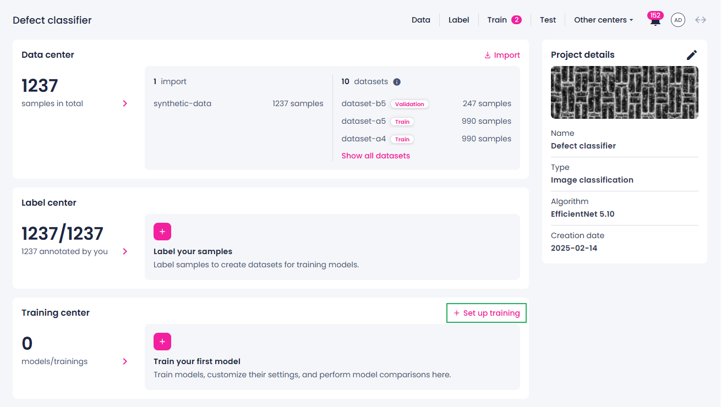Click pink plus icon for Label your samples
Screen dimensions: 721x407
point(162,232)
